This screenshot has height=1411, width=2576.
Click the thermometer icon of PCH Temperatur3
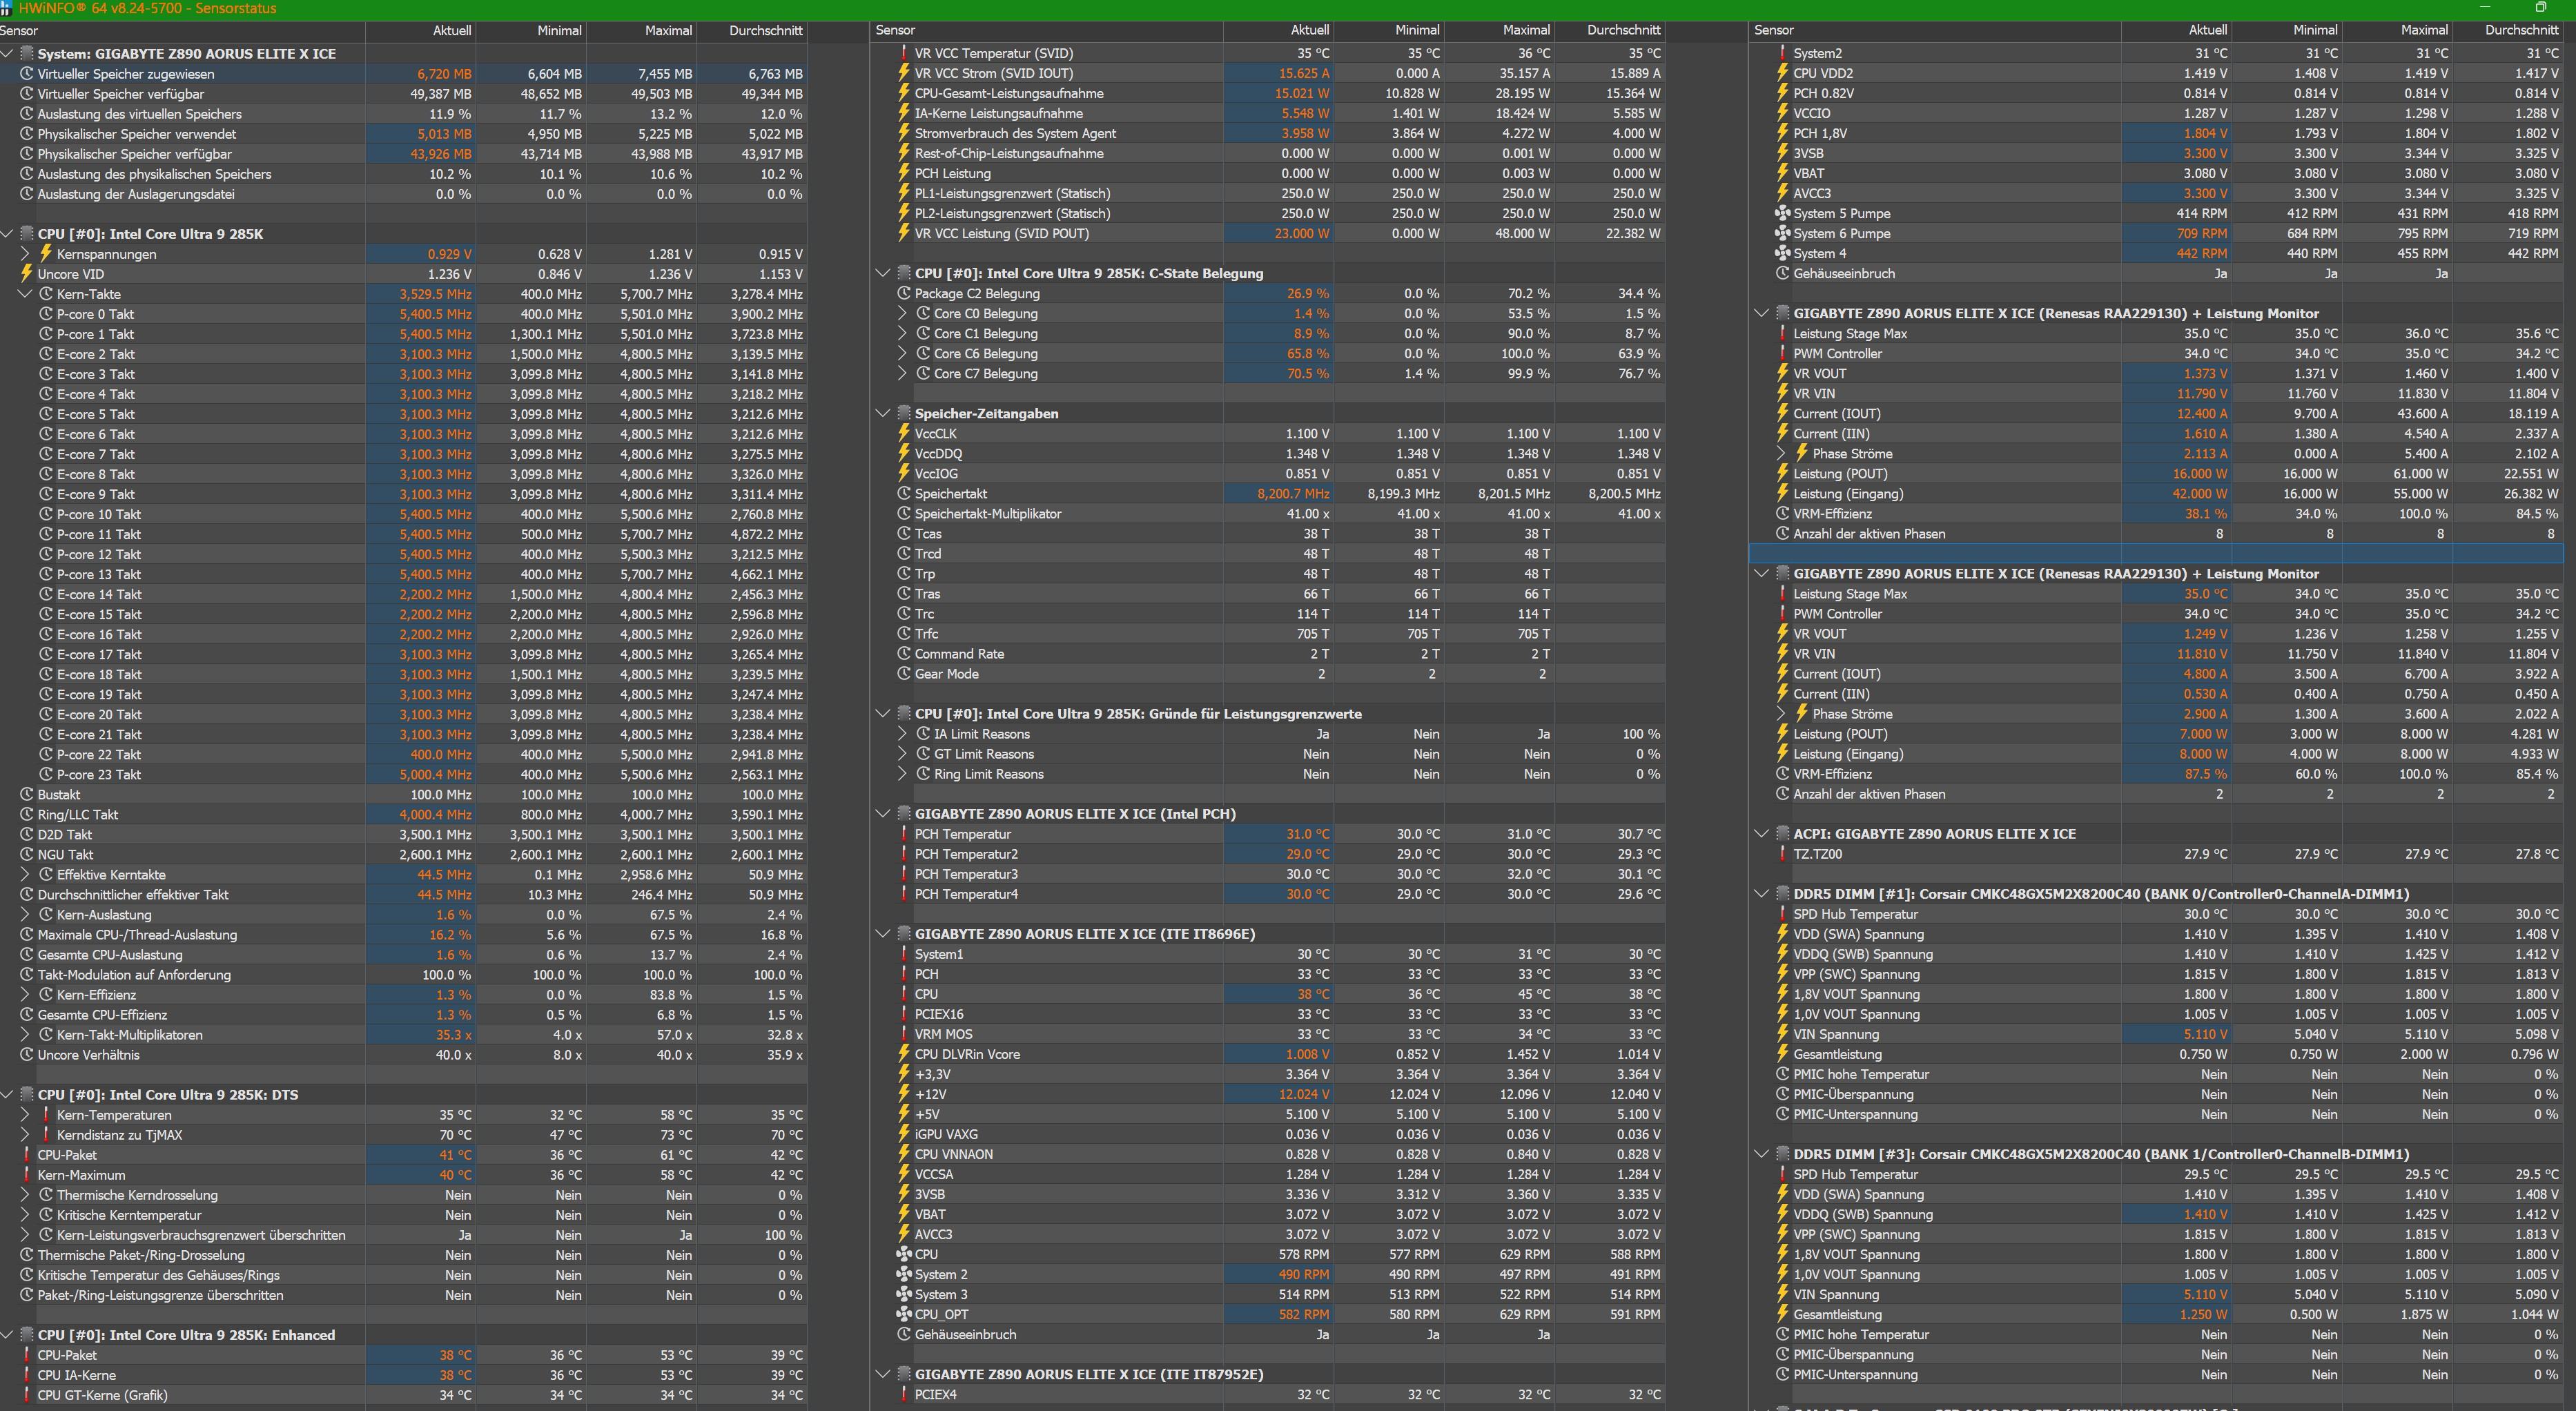tap(904, 874)
